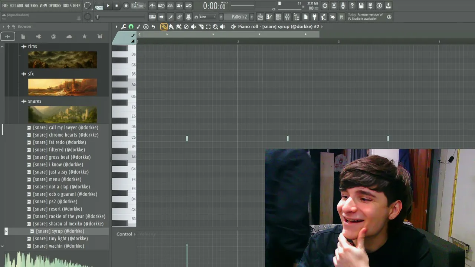This screenshot has width=475, height=267.
Task: Open the content library shopping cart
Action: click(x=341, y=17)
